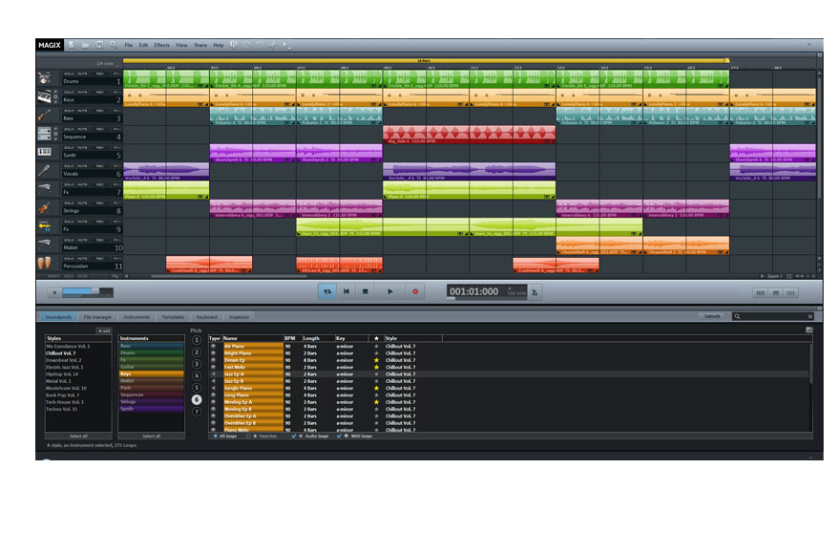Toggle MUTE on the Percussion track
This screenshot has height=554, width=840.
pos(82,259)
